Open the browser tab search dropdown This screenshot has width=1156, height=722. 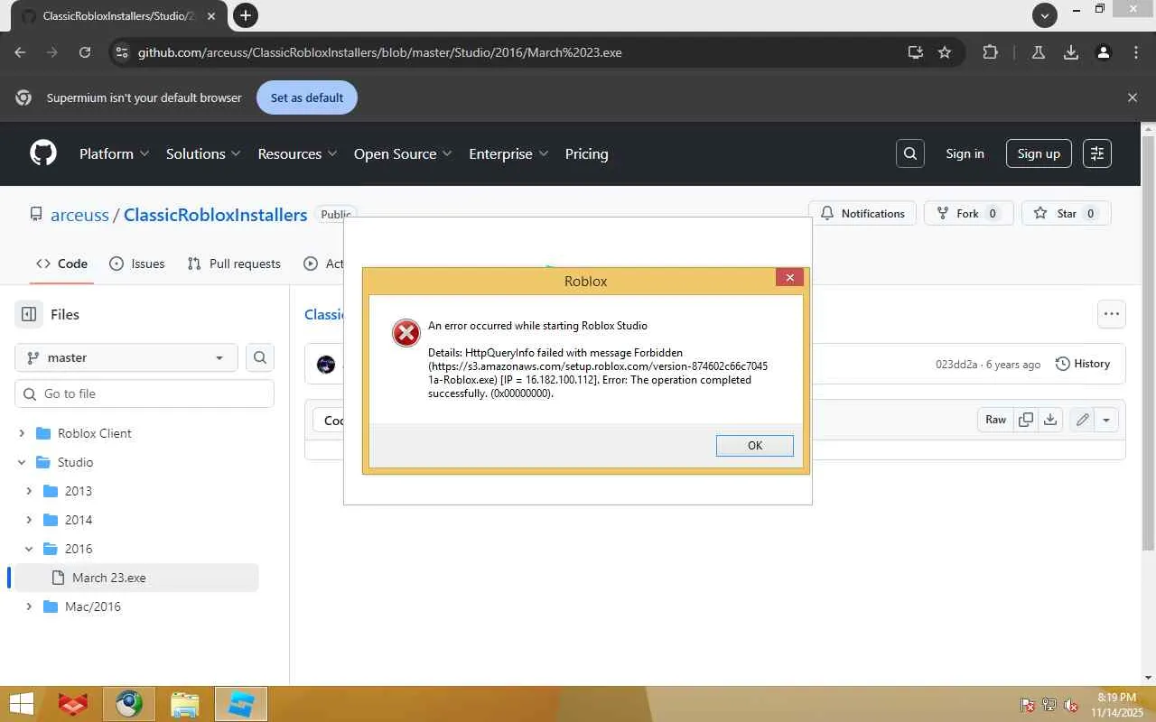coord(1045,15)
